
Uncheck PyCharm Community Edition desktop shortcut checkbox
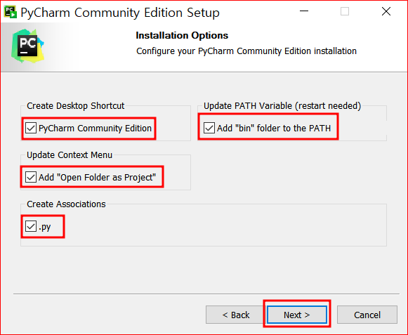(x=31, y=128)
